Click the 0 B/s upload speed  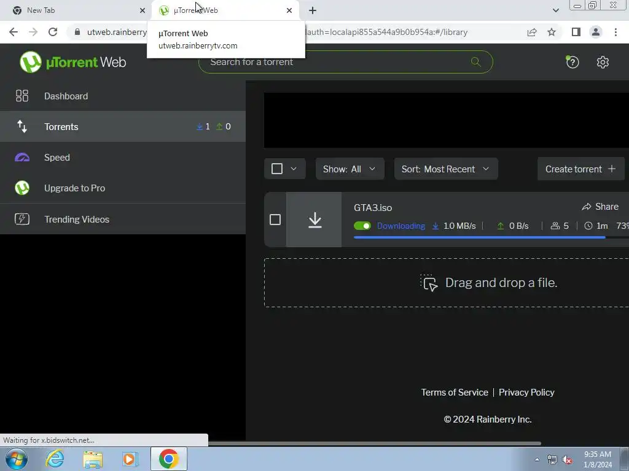[x=518, y=226]
